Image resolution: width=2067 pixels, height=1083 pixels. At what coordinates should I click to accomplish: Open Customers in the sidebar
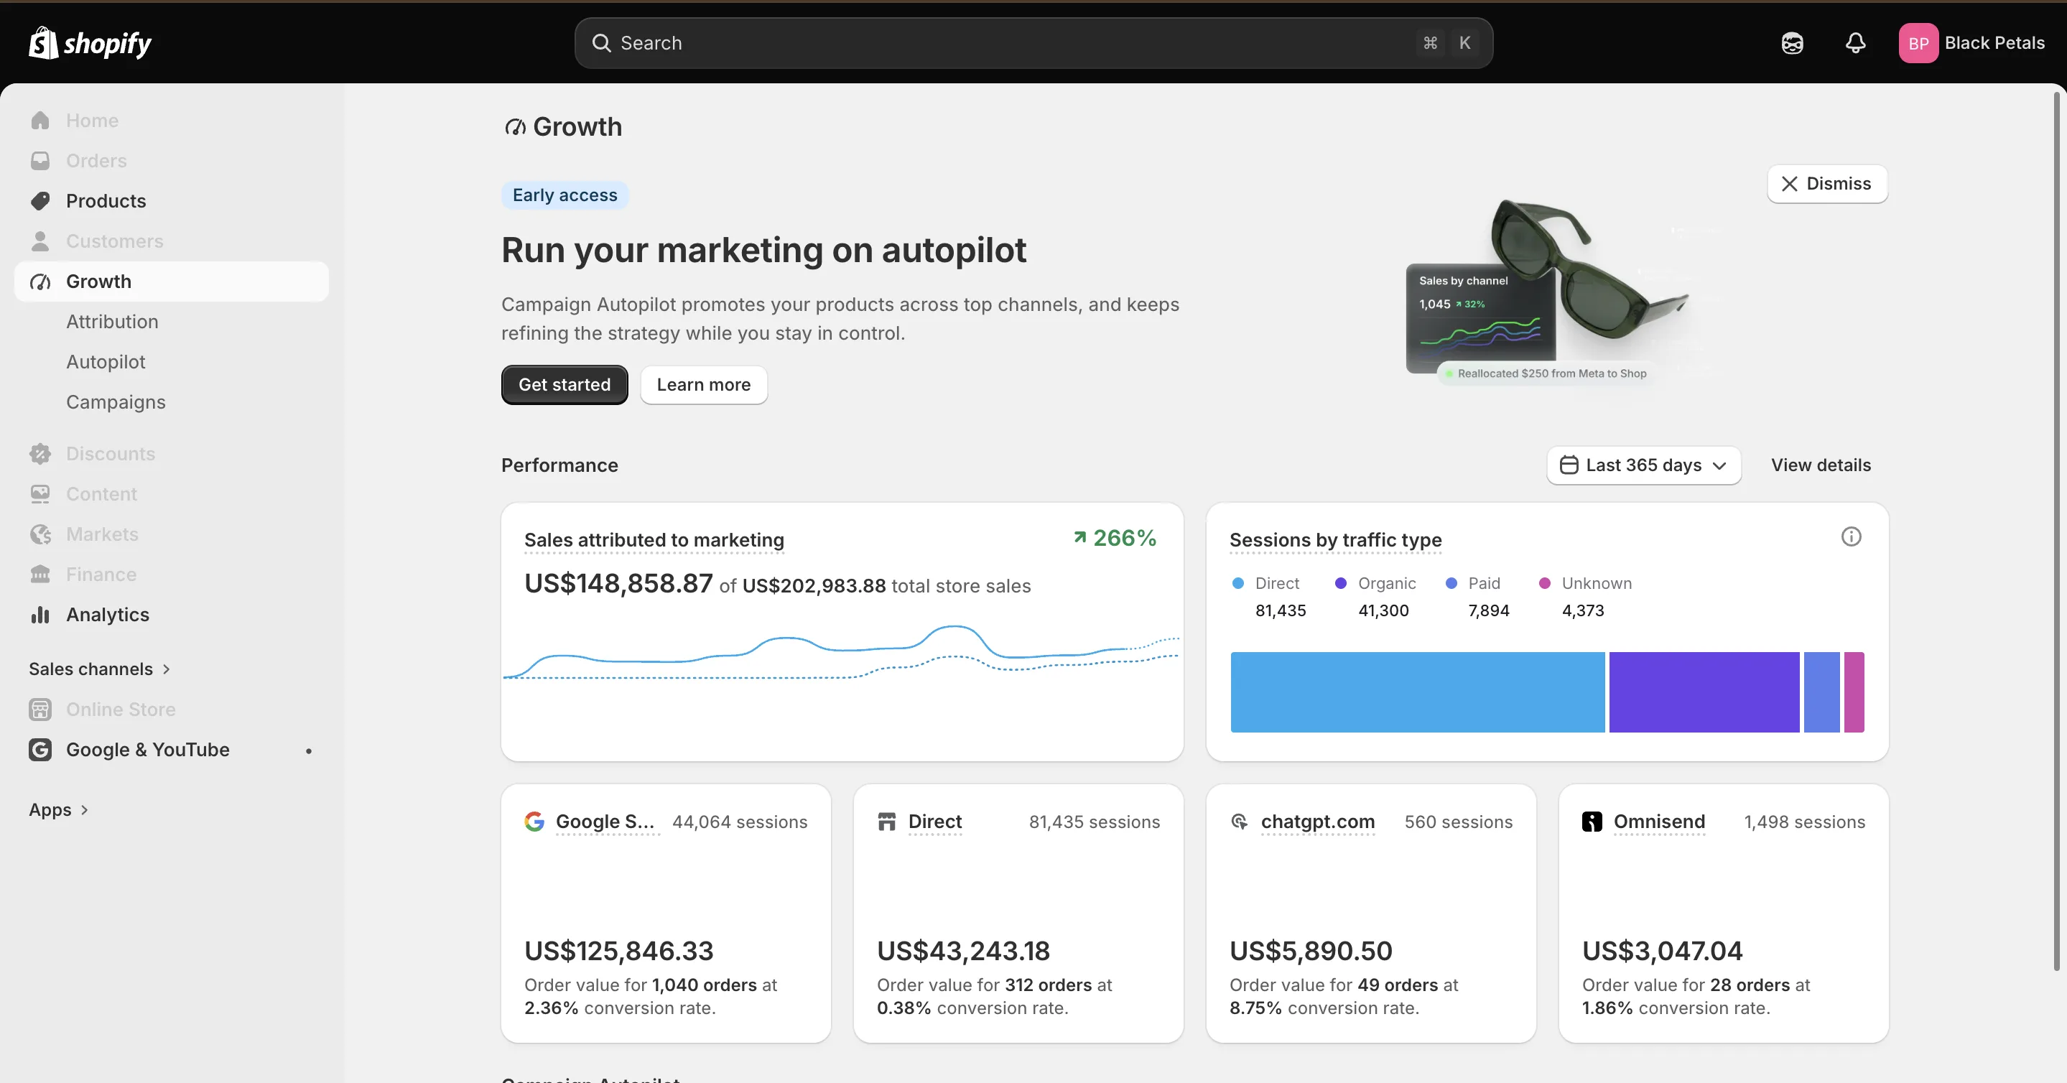pos(172,241)
